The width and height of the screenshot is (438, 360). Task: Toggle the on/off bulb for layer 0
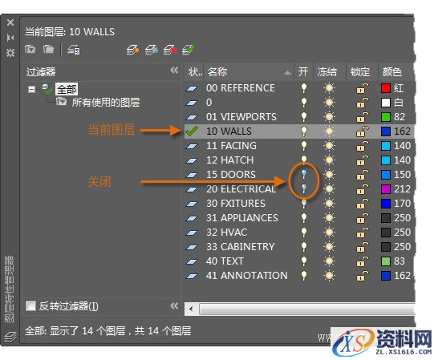click(x=304, y=103)
